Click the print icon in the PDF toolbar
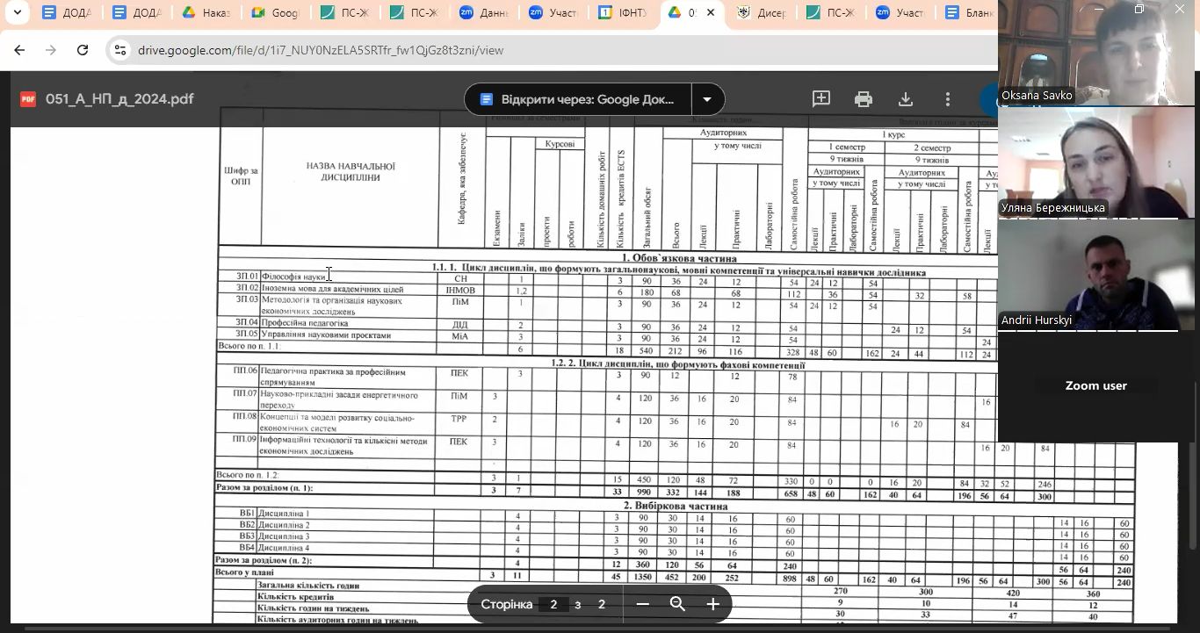Image resolution: width=1200 pixels, height=633 pixels. pyautogui.click(x=864, y=99)
